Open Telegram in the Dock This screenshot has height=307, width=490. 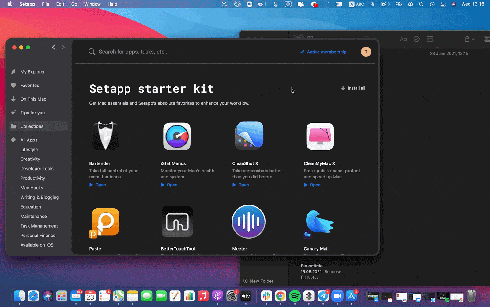tap(323, 296)
